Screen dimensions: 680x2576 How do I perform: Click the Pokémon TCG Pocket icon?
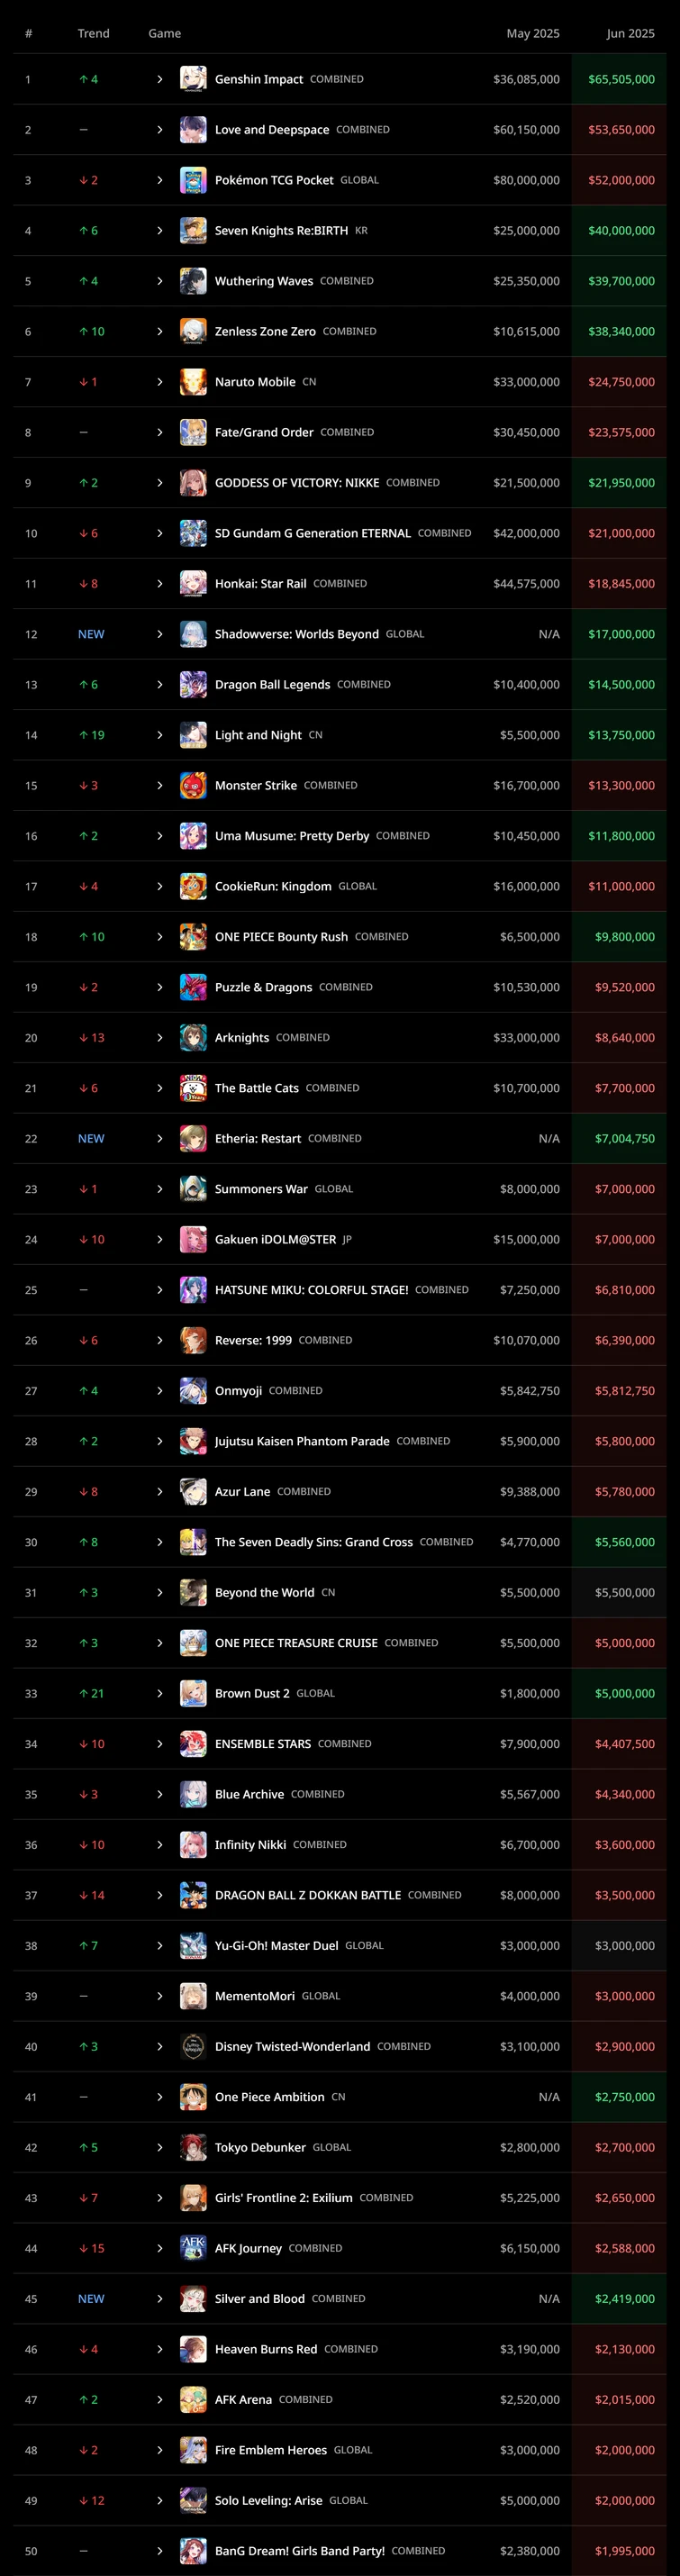click(x=193, y=180)
